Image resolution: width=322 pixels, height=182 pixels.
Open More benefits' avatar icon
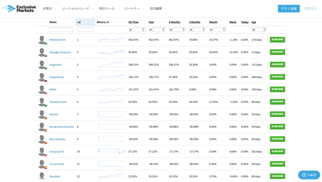(42, 139)
